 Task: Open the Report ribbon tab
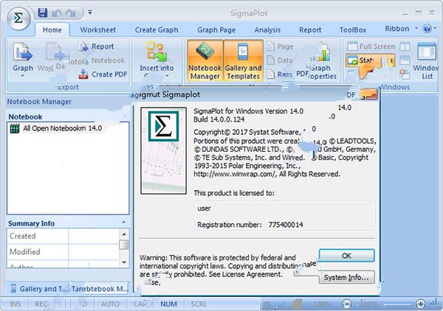click(310, 30)
